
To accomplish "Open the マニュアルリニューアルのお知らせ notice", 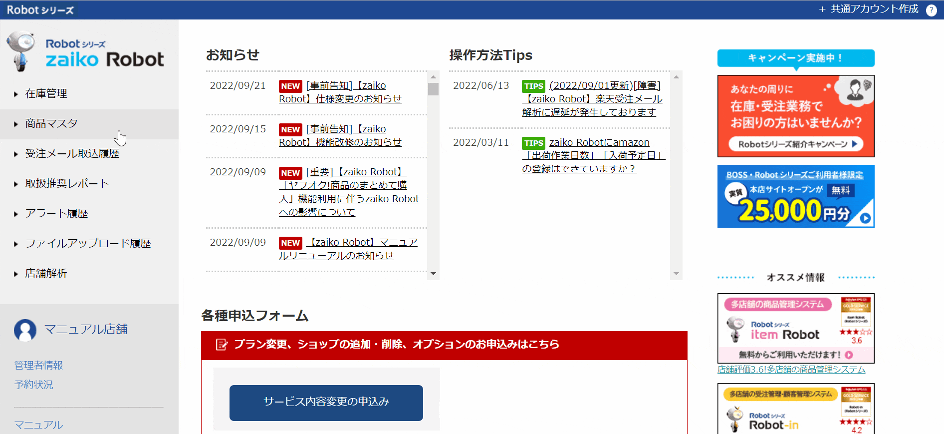I will click(x=348, y=249).
